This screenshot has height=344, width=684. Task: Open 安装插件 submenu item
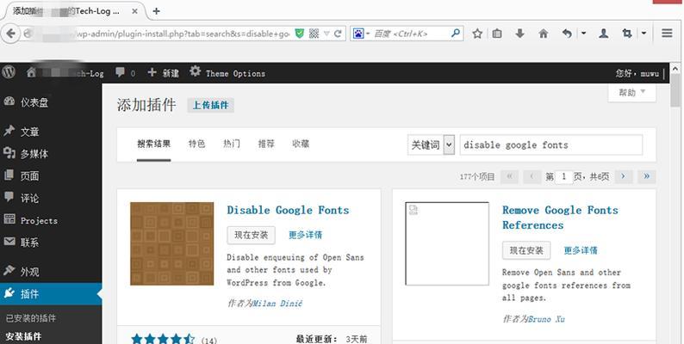click(23, 336)
